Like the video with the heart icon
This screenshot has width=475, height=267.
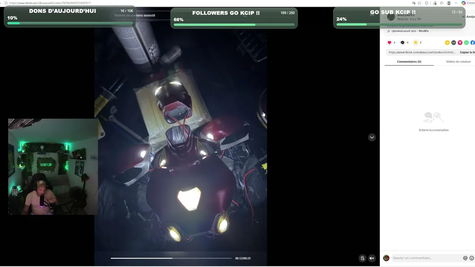389,43
